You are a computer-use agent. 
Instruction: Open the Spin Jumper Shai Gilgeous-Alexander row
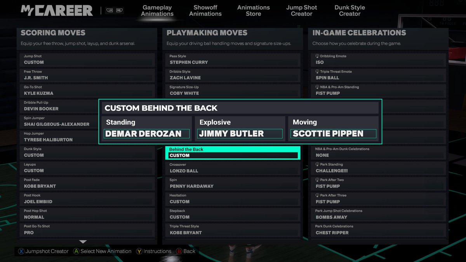coord(59,122)
